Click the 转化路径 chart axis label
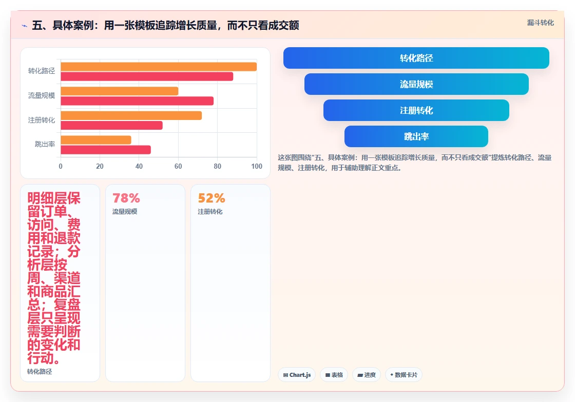Screen dimensions: 575x402 click(42, 71)
